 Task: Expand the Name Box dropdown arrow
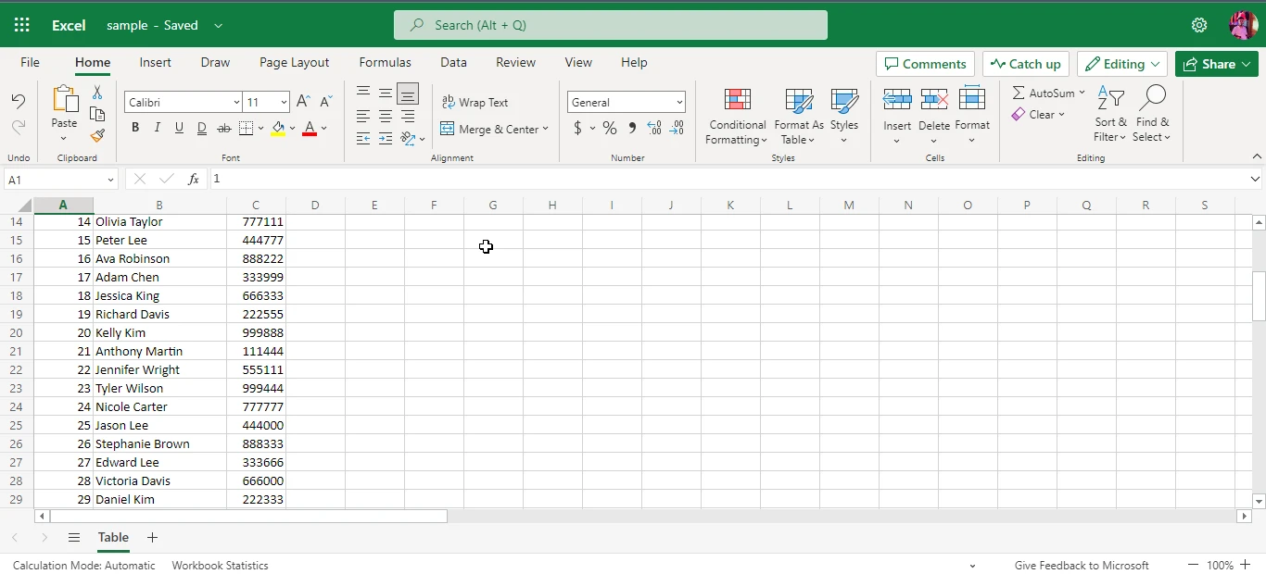tap(110, 180)
